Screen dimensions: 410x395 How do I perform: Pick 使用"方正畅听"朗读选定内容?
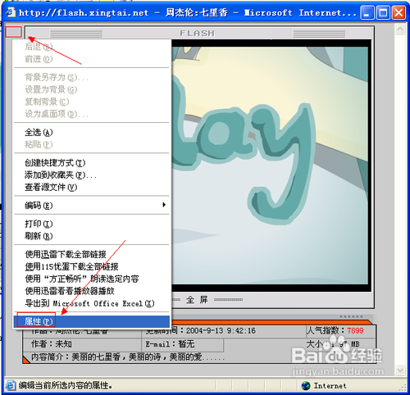92,279
